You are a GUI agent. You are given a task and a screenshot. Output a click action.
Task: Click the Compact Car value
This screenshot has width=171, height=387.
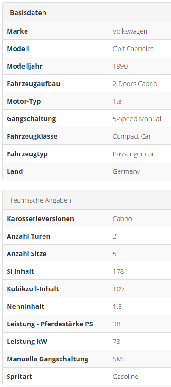click(x=132, y=136)
